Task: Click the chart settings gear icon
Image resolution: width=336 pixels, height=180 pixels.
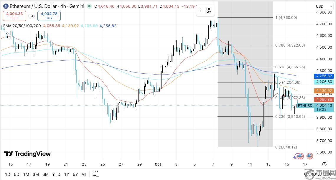Action: [324, 164]
